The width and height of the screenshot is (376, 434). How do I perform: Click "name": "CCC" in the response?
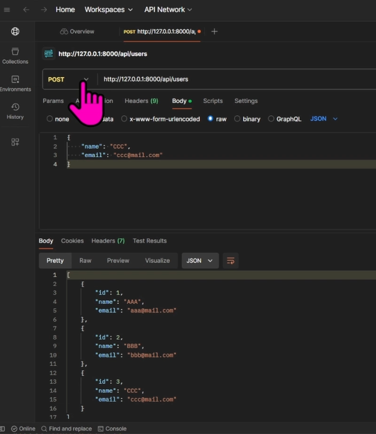point(120,391)
